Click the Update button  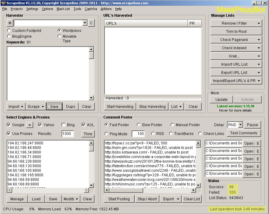click(x=221, y=100)
